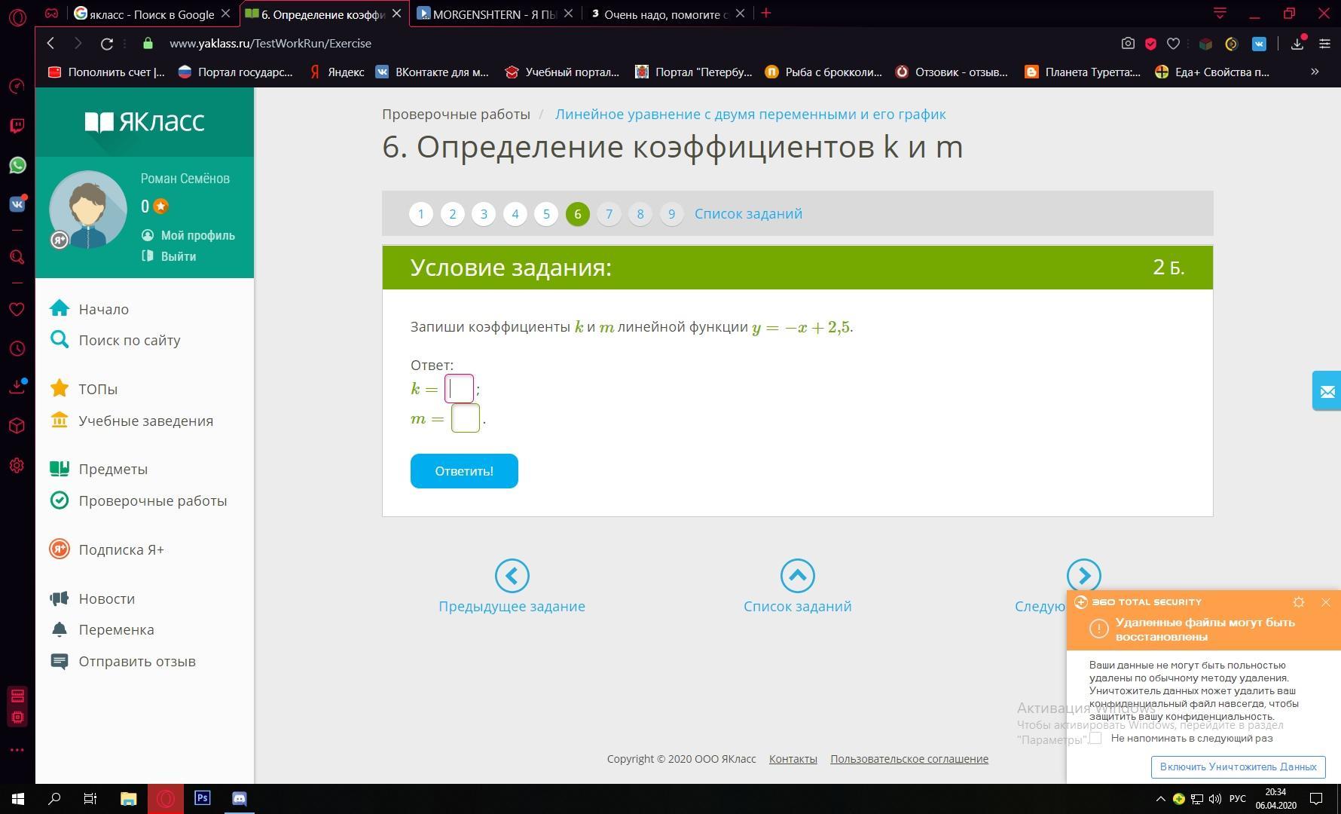This screenshot has height=814, width=1341.
Task: Open 360 Total Security popup settings gear
Action: (x=1299, y=602)
